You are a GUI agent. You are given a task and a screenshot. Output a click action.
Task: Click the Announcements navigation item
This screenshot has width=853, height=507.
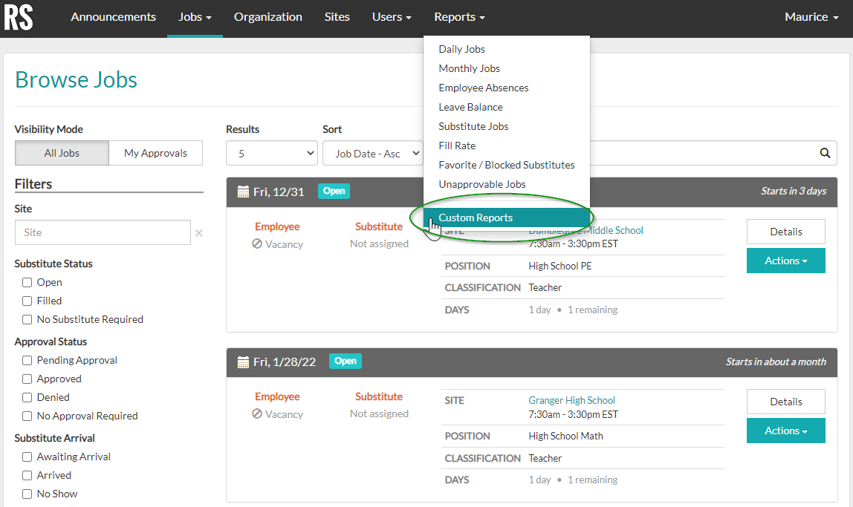(x=113, y=16)
